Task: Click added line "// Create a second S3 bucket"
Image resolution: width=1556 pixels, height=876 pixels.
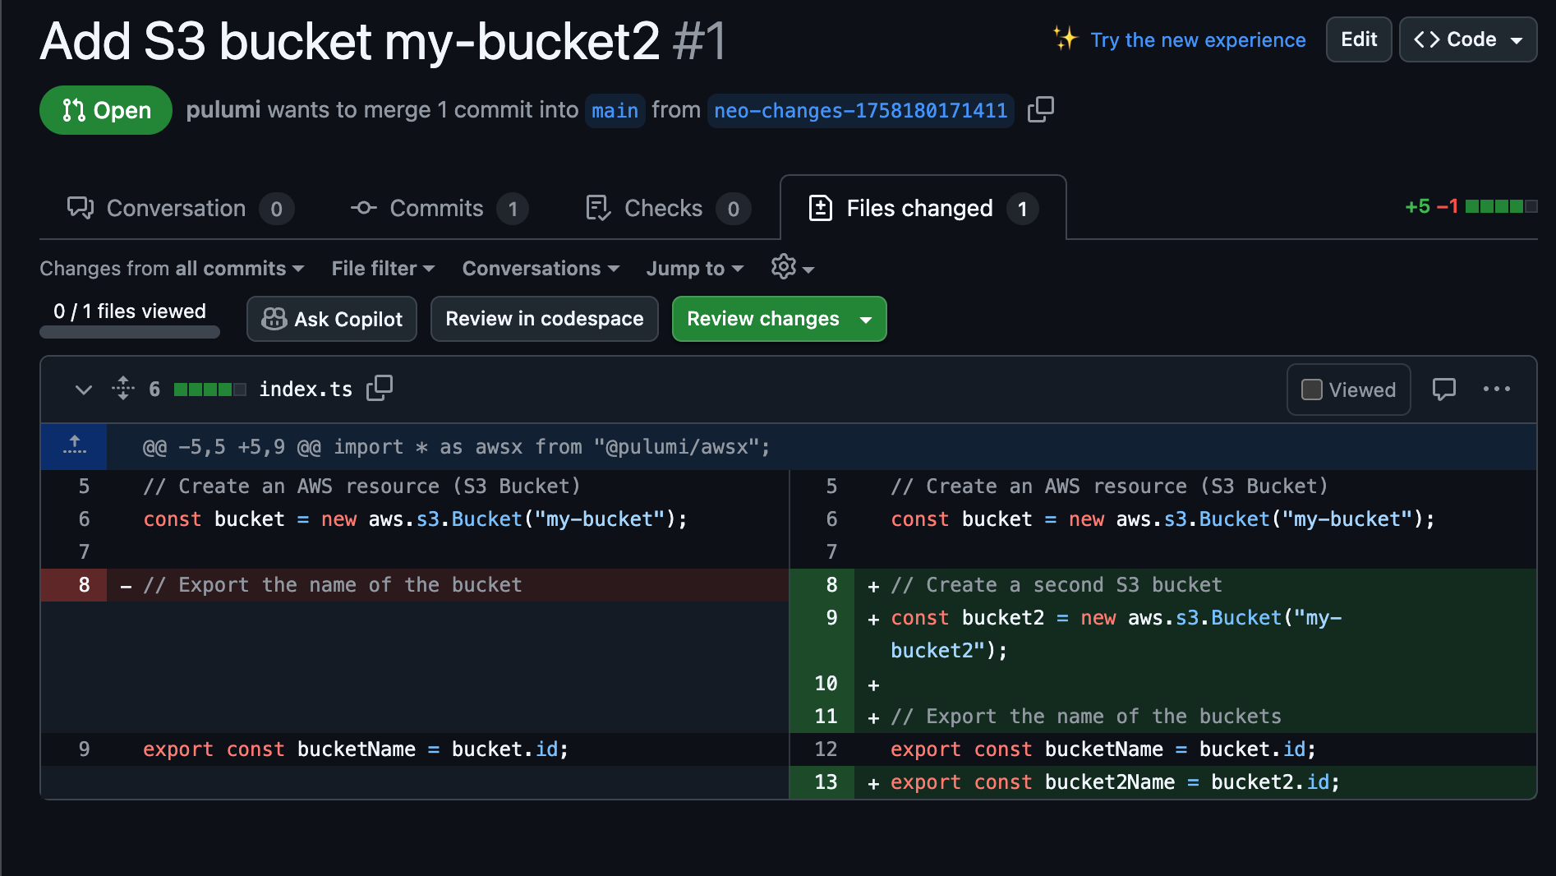Action: point(1057,585)
